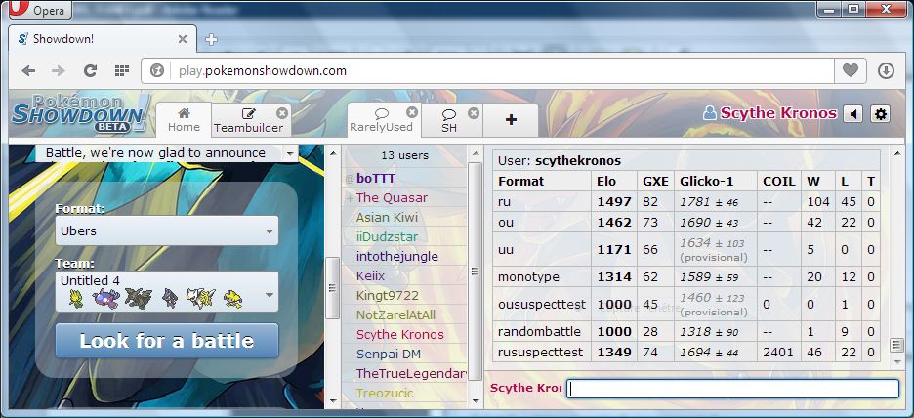Join another room with the plus tab

pos(511,120)
